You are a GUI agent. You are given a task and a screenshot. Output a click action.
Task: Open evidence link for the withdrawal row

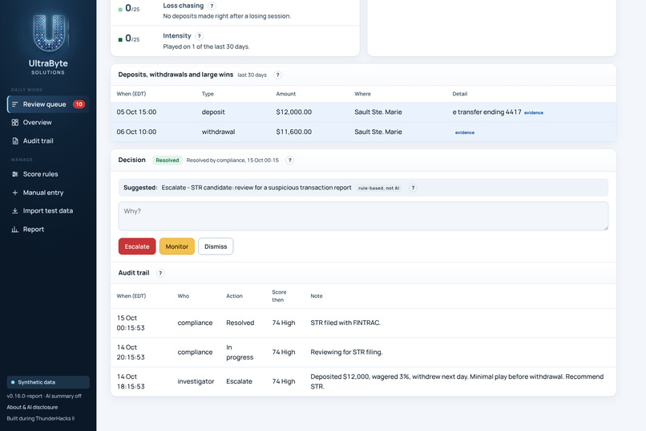465,132
